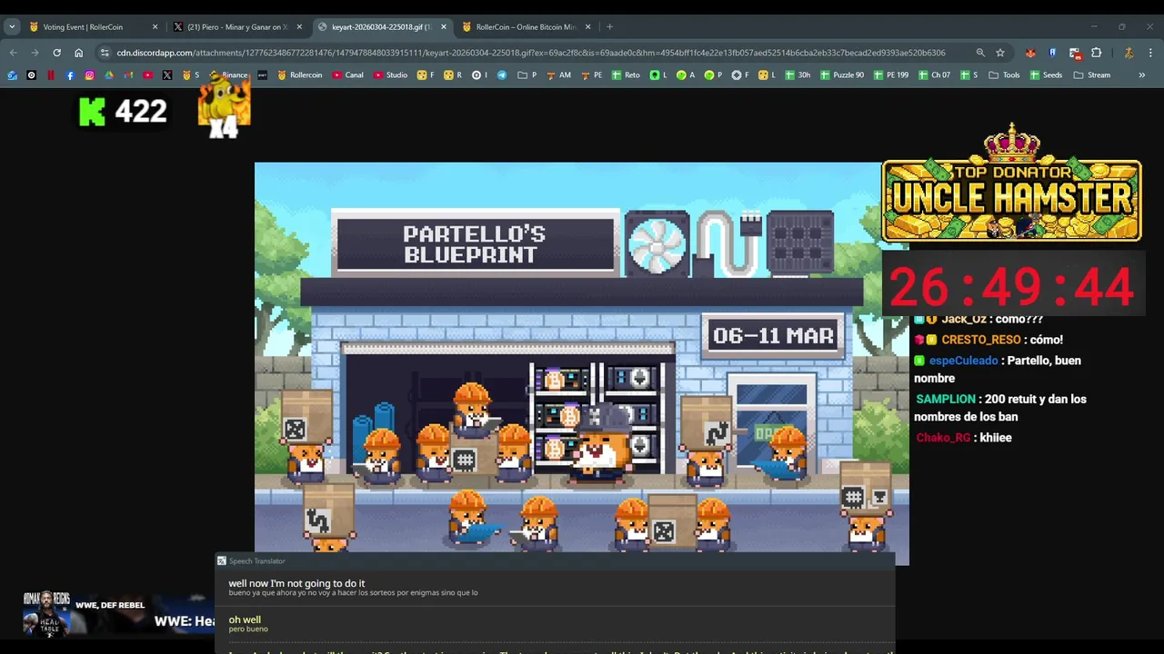
Task: Open the Rollercoin bookmark
Action: (x=299, y=75)
